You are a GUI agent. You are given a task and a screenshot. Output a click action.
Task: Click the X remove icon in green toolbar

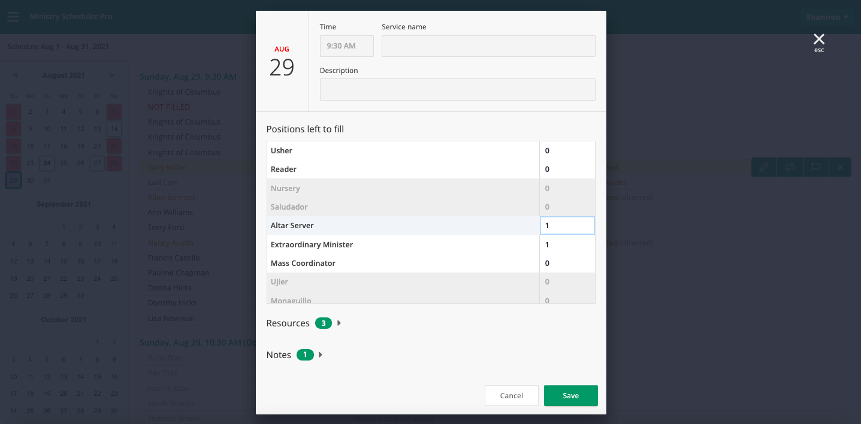tap(841, 168)
